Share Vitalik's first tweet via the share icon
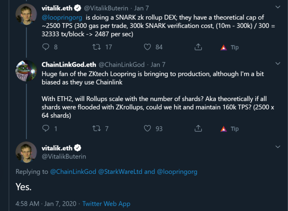288x211 pixels. [198, 47]
